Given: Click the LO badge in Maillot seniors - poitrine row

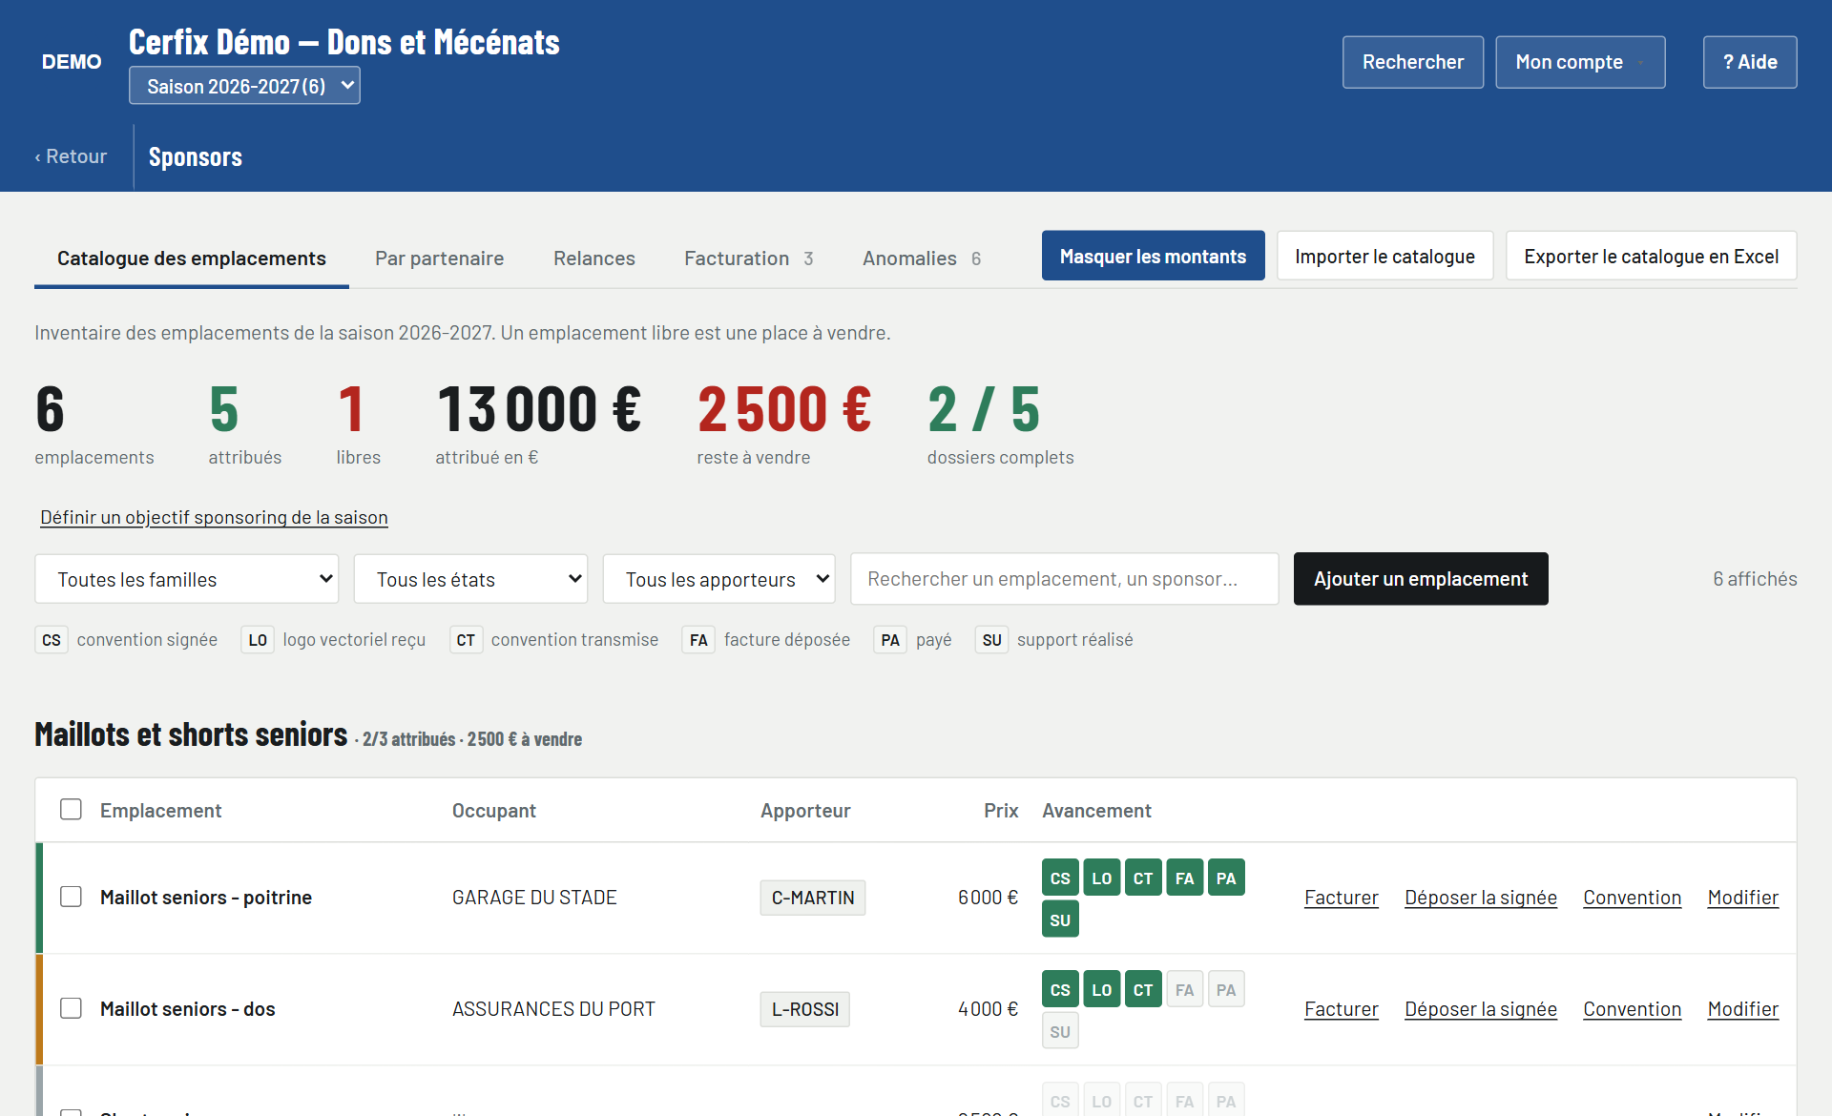Looking at the screenshot, I should (x=1101, y=878).
